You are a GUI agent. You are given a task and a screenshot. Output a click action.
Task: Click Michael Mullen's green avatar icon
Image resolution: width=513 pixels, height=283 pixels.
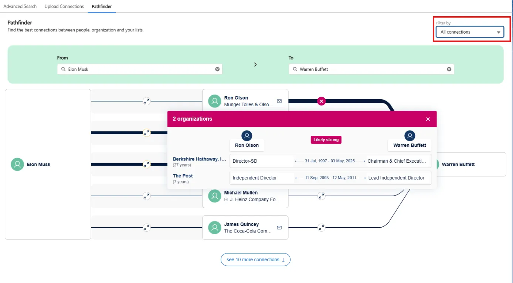pos(215,196)
